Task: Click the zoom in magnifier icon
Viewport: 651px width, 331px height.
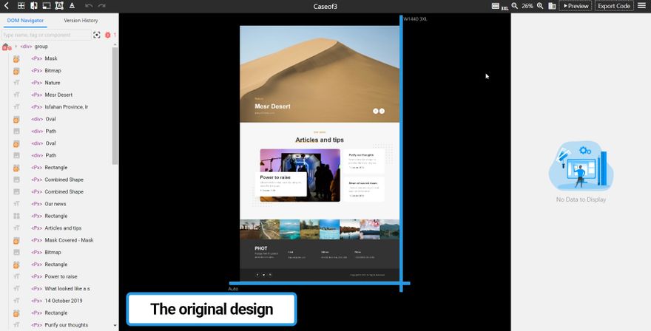Action: coord(541,6)
